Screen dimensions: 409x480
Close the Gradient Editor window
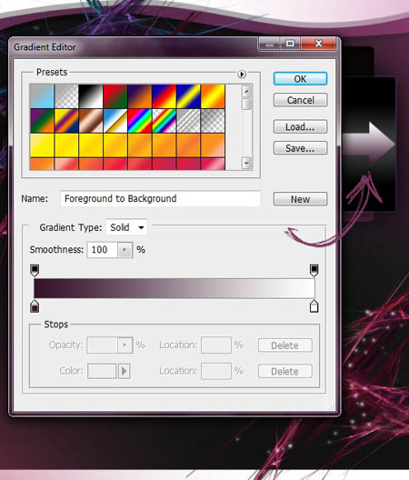318,44
